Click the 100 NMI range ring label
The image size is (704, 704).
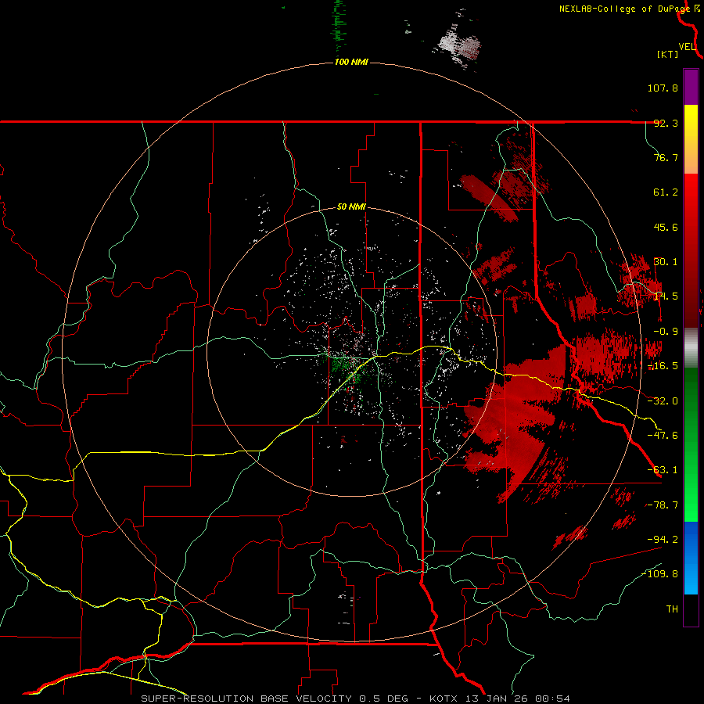pos(351,62)
